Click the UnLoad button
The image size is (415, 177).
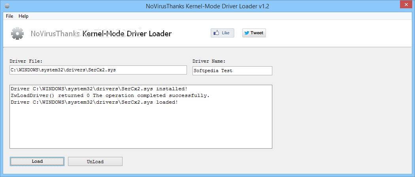[x=95, y=162]
